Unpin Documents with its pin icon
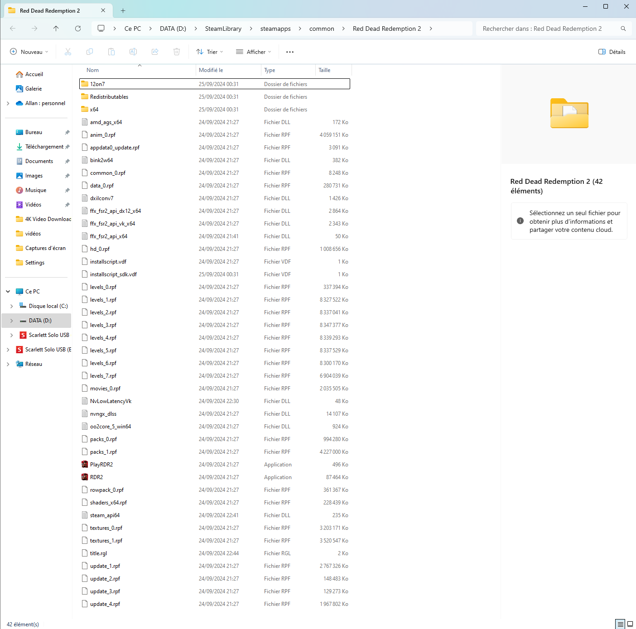This screenshot has width=636, height=629. tap(67, 161)
